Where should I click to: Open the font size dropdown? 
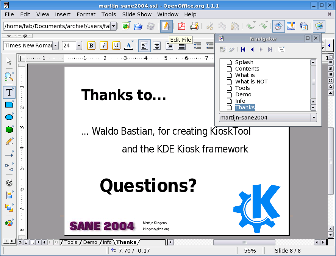(x=79, y=46)
